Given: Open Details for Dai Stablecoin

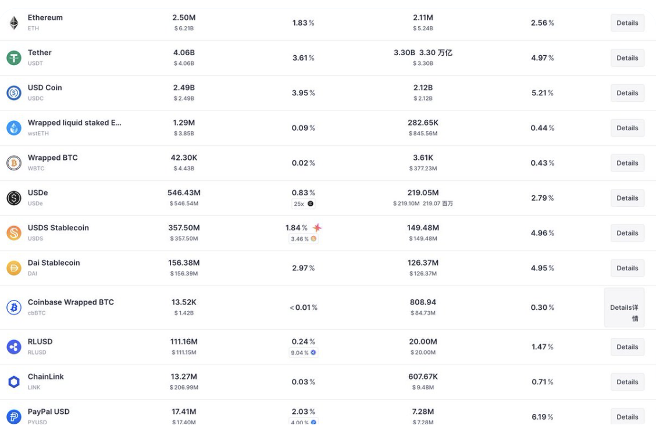Looking at the screenshot, I should [x=627, y=268].
